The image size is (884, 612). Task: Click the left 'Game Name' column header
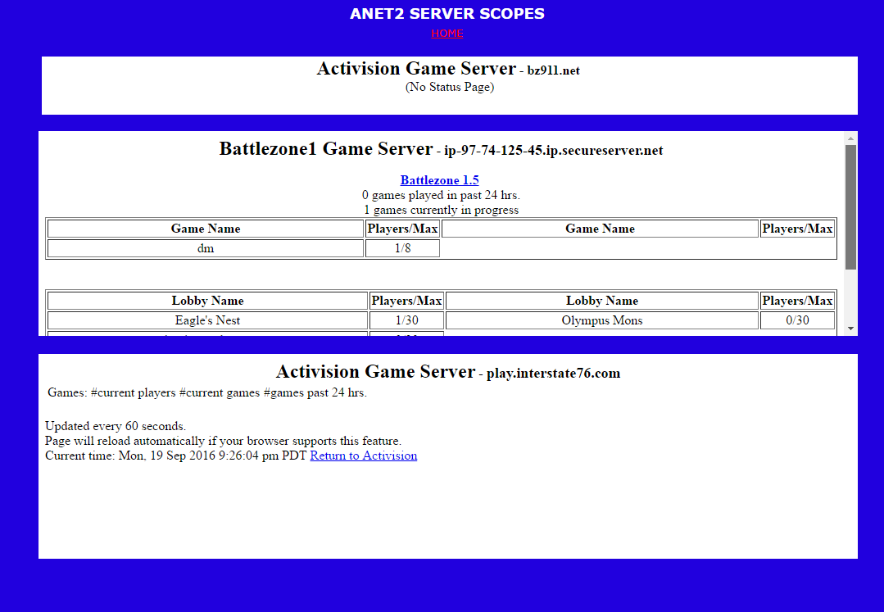point(206,229)
